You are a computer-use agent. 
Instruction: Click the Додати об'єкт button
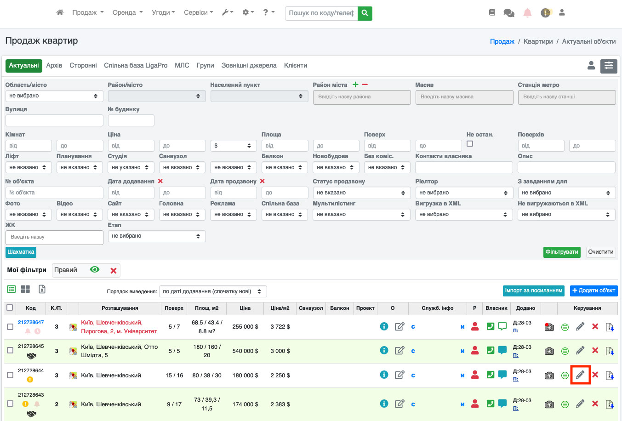pyautogui.click(x=593, y=290)
